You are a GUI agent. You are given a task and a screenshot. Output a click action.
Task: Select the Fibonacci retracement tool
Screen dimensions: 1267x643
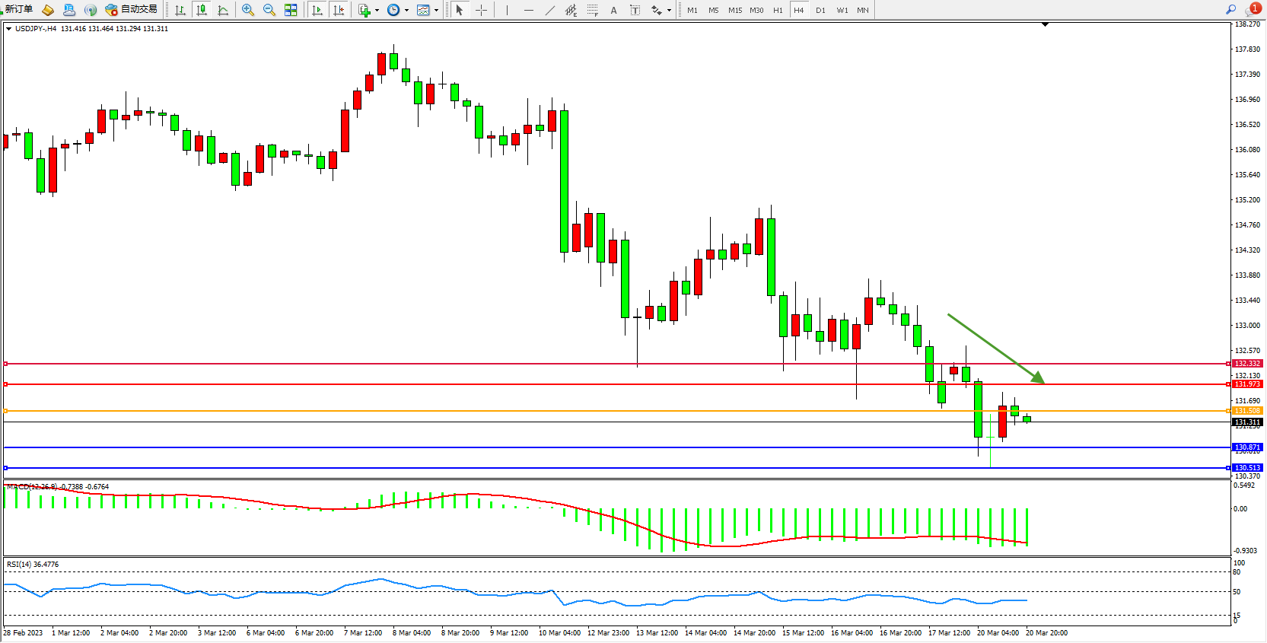click(592, 10)
